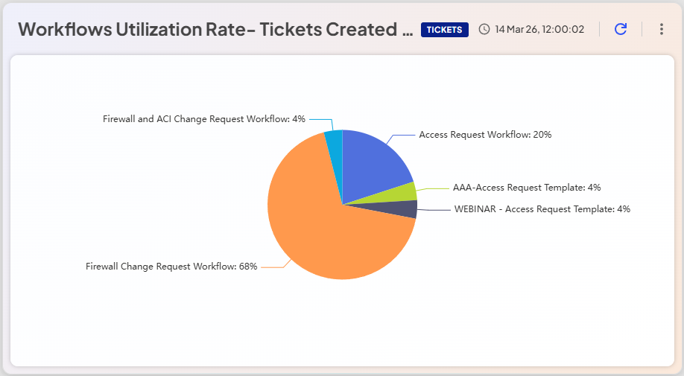
Task: Click Firewall and ACI Change Request label
Action: point(204,118)
